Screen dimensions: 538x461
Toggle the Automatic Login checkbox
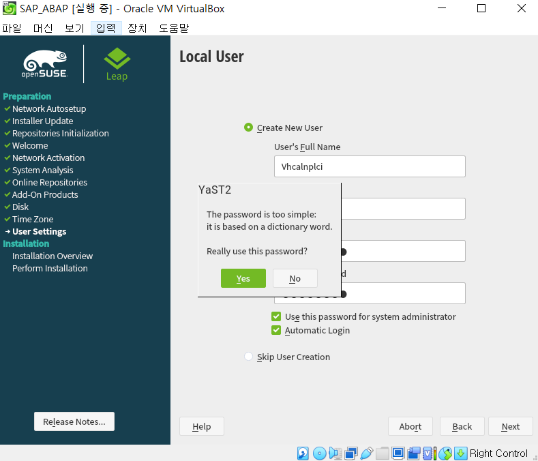276,330
